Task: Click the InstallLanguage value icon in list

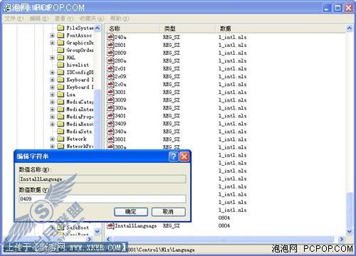Action: coord(110,225)
